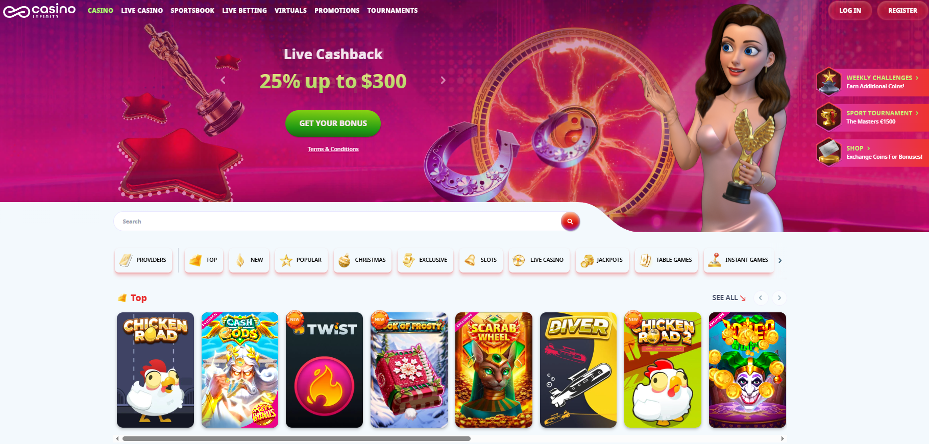Select the Instant Games category
The width and height of the screenshot is (929, 444).
tap(739, 260)
